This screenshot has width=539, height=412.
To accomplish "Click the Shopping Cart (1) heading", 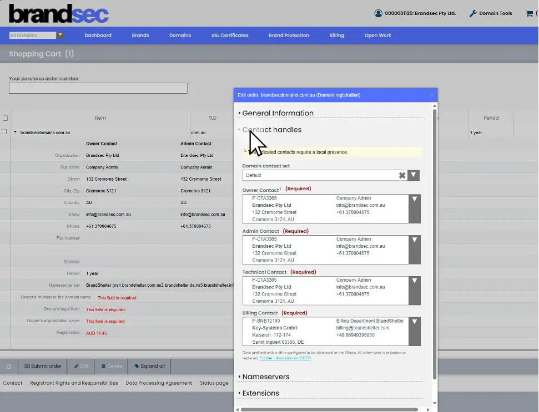I will (41, 54).
